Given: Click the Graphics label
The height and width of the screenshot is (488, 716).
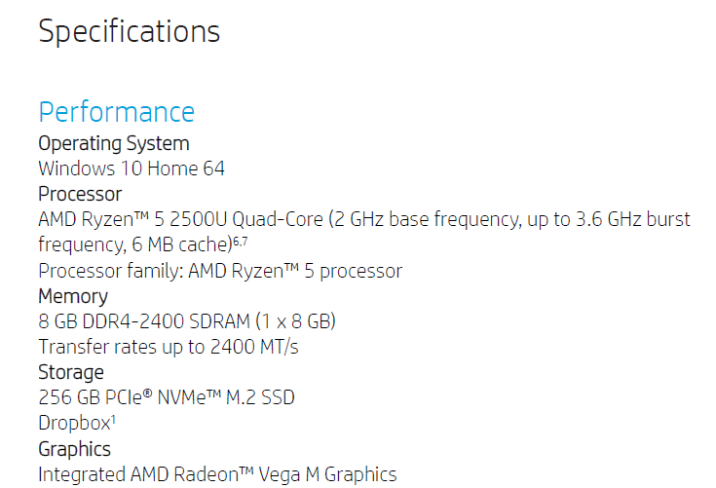Looking at the screenshot, I should [74, 449].
